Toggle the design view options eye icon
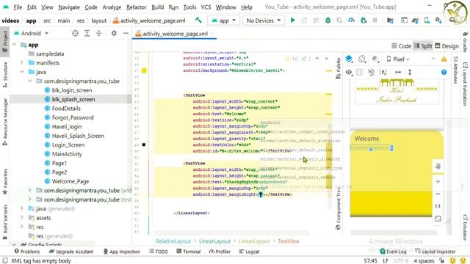Image resolution: width=470 pixels, height=264 pixels. pos(349,72)
